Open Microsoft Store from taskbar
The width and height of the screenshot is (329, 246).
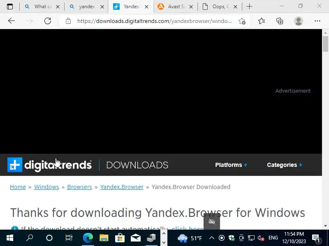pos(120,238)
